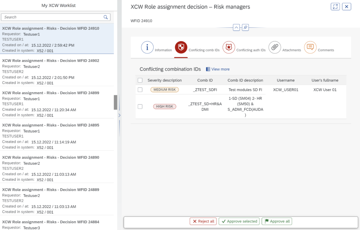Click the View more link
Viewport: 360px width, 230px height.
[x=220, y=69]
